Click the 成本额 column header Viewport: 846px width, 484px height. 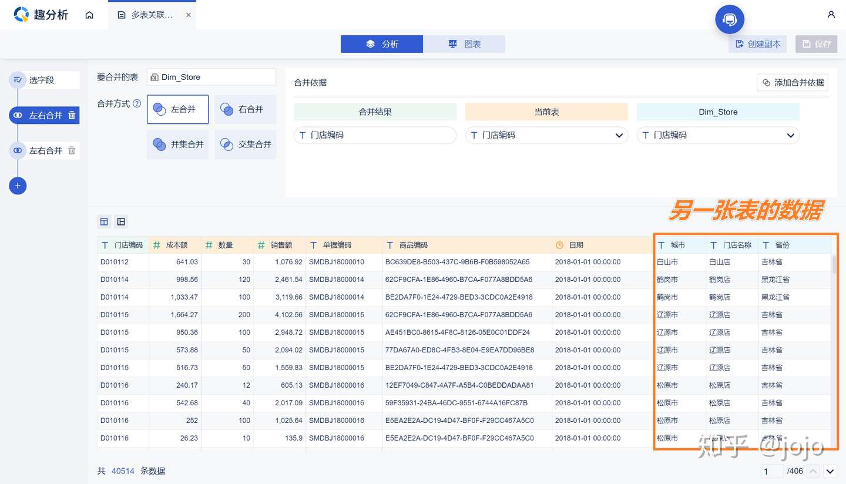[x=175, y=245]
